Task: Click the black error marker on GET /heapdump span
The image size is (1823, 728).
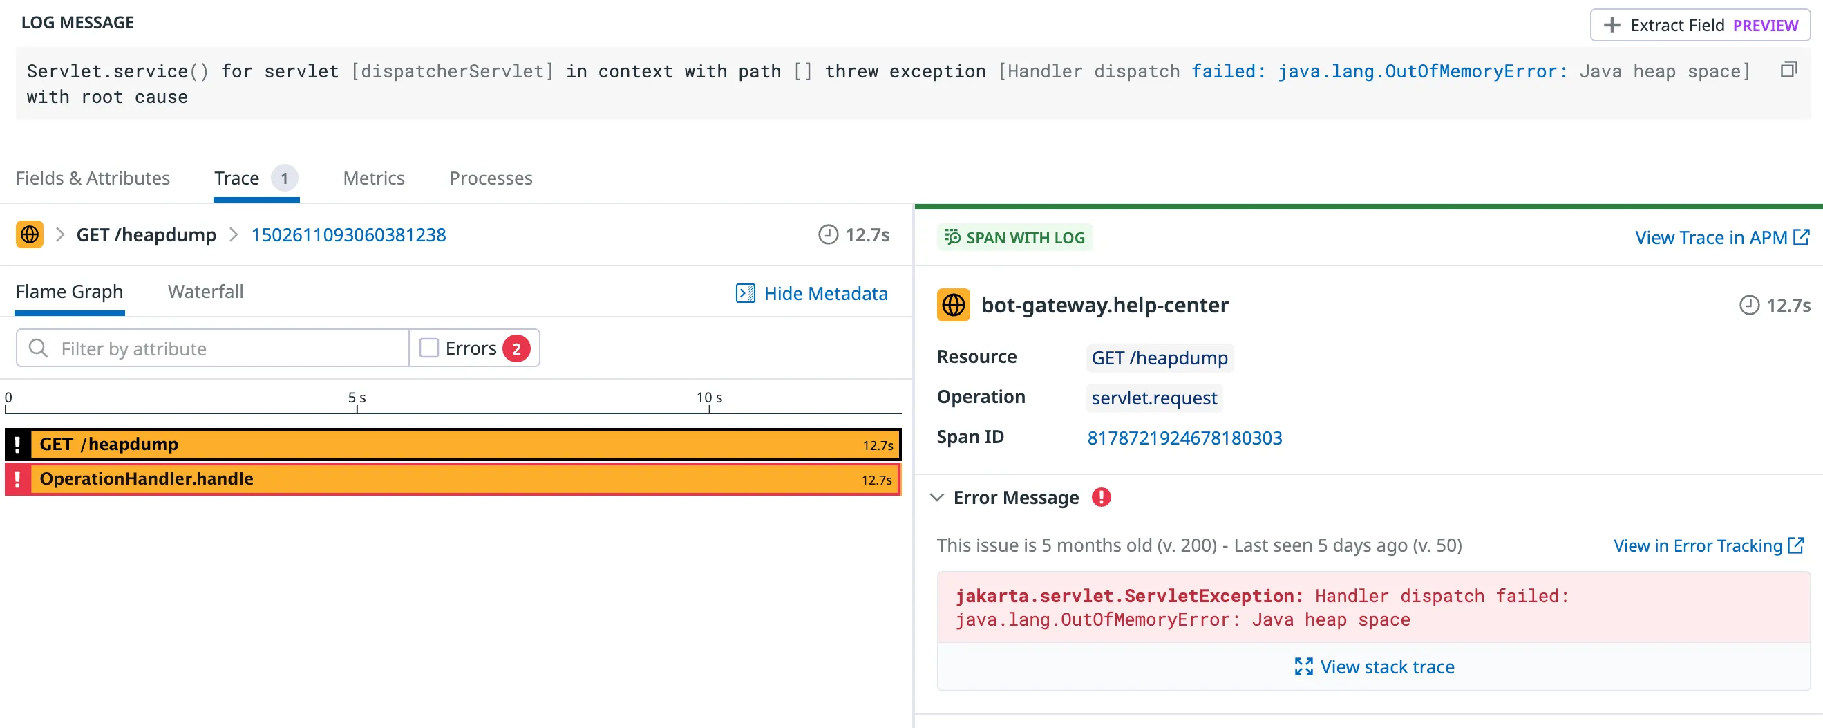Action: point(17,444)
